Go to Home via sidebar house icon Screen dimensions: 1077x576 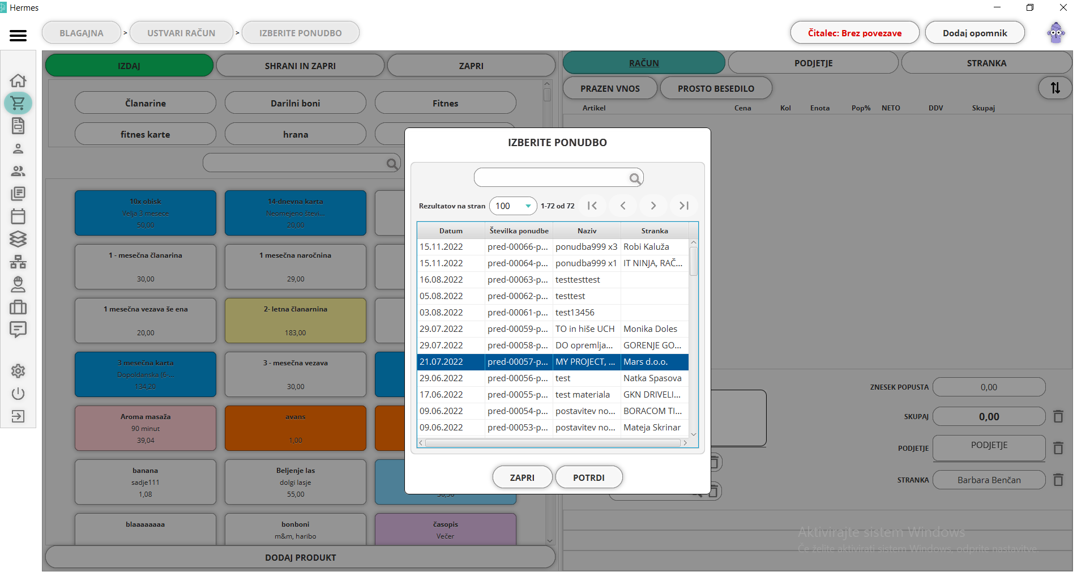18,80
